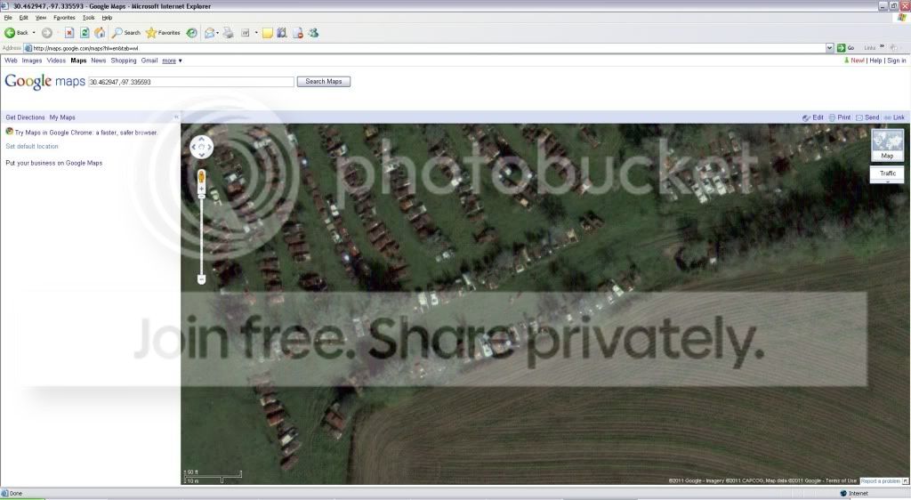Click the map Print link
Screen dimensions: 911x500
[x=840, y=117]
